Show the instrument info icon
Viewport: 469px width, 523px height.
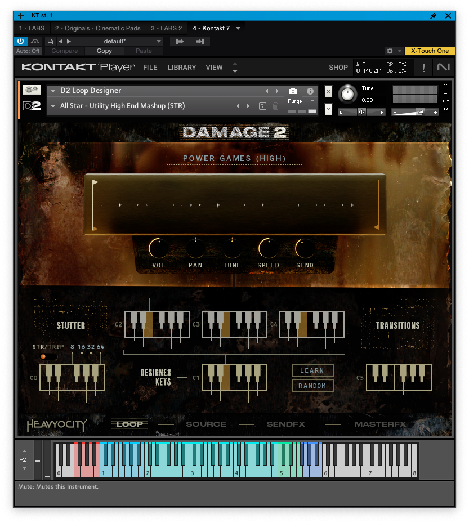pyautogui.click(x=310, y=91)
